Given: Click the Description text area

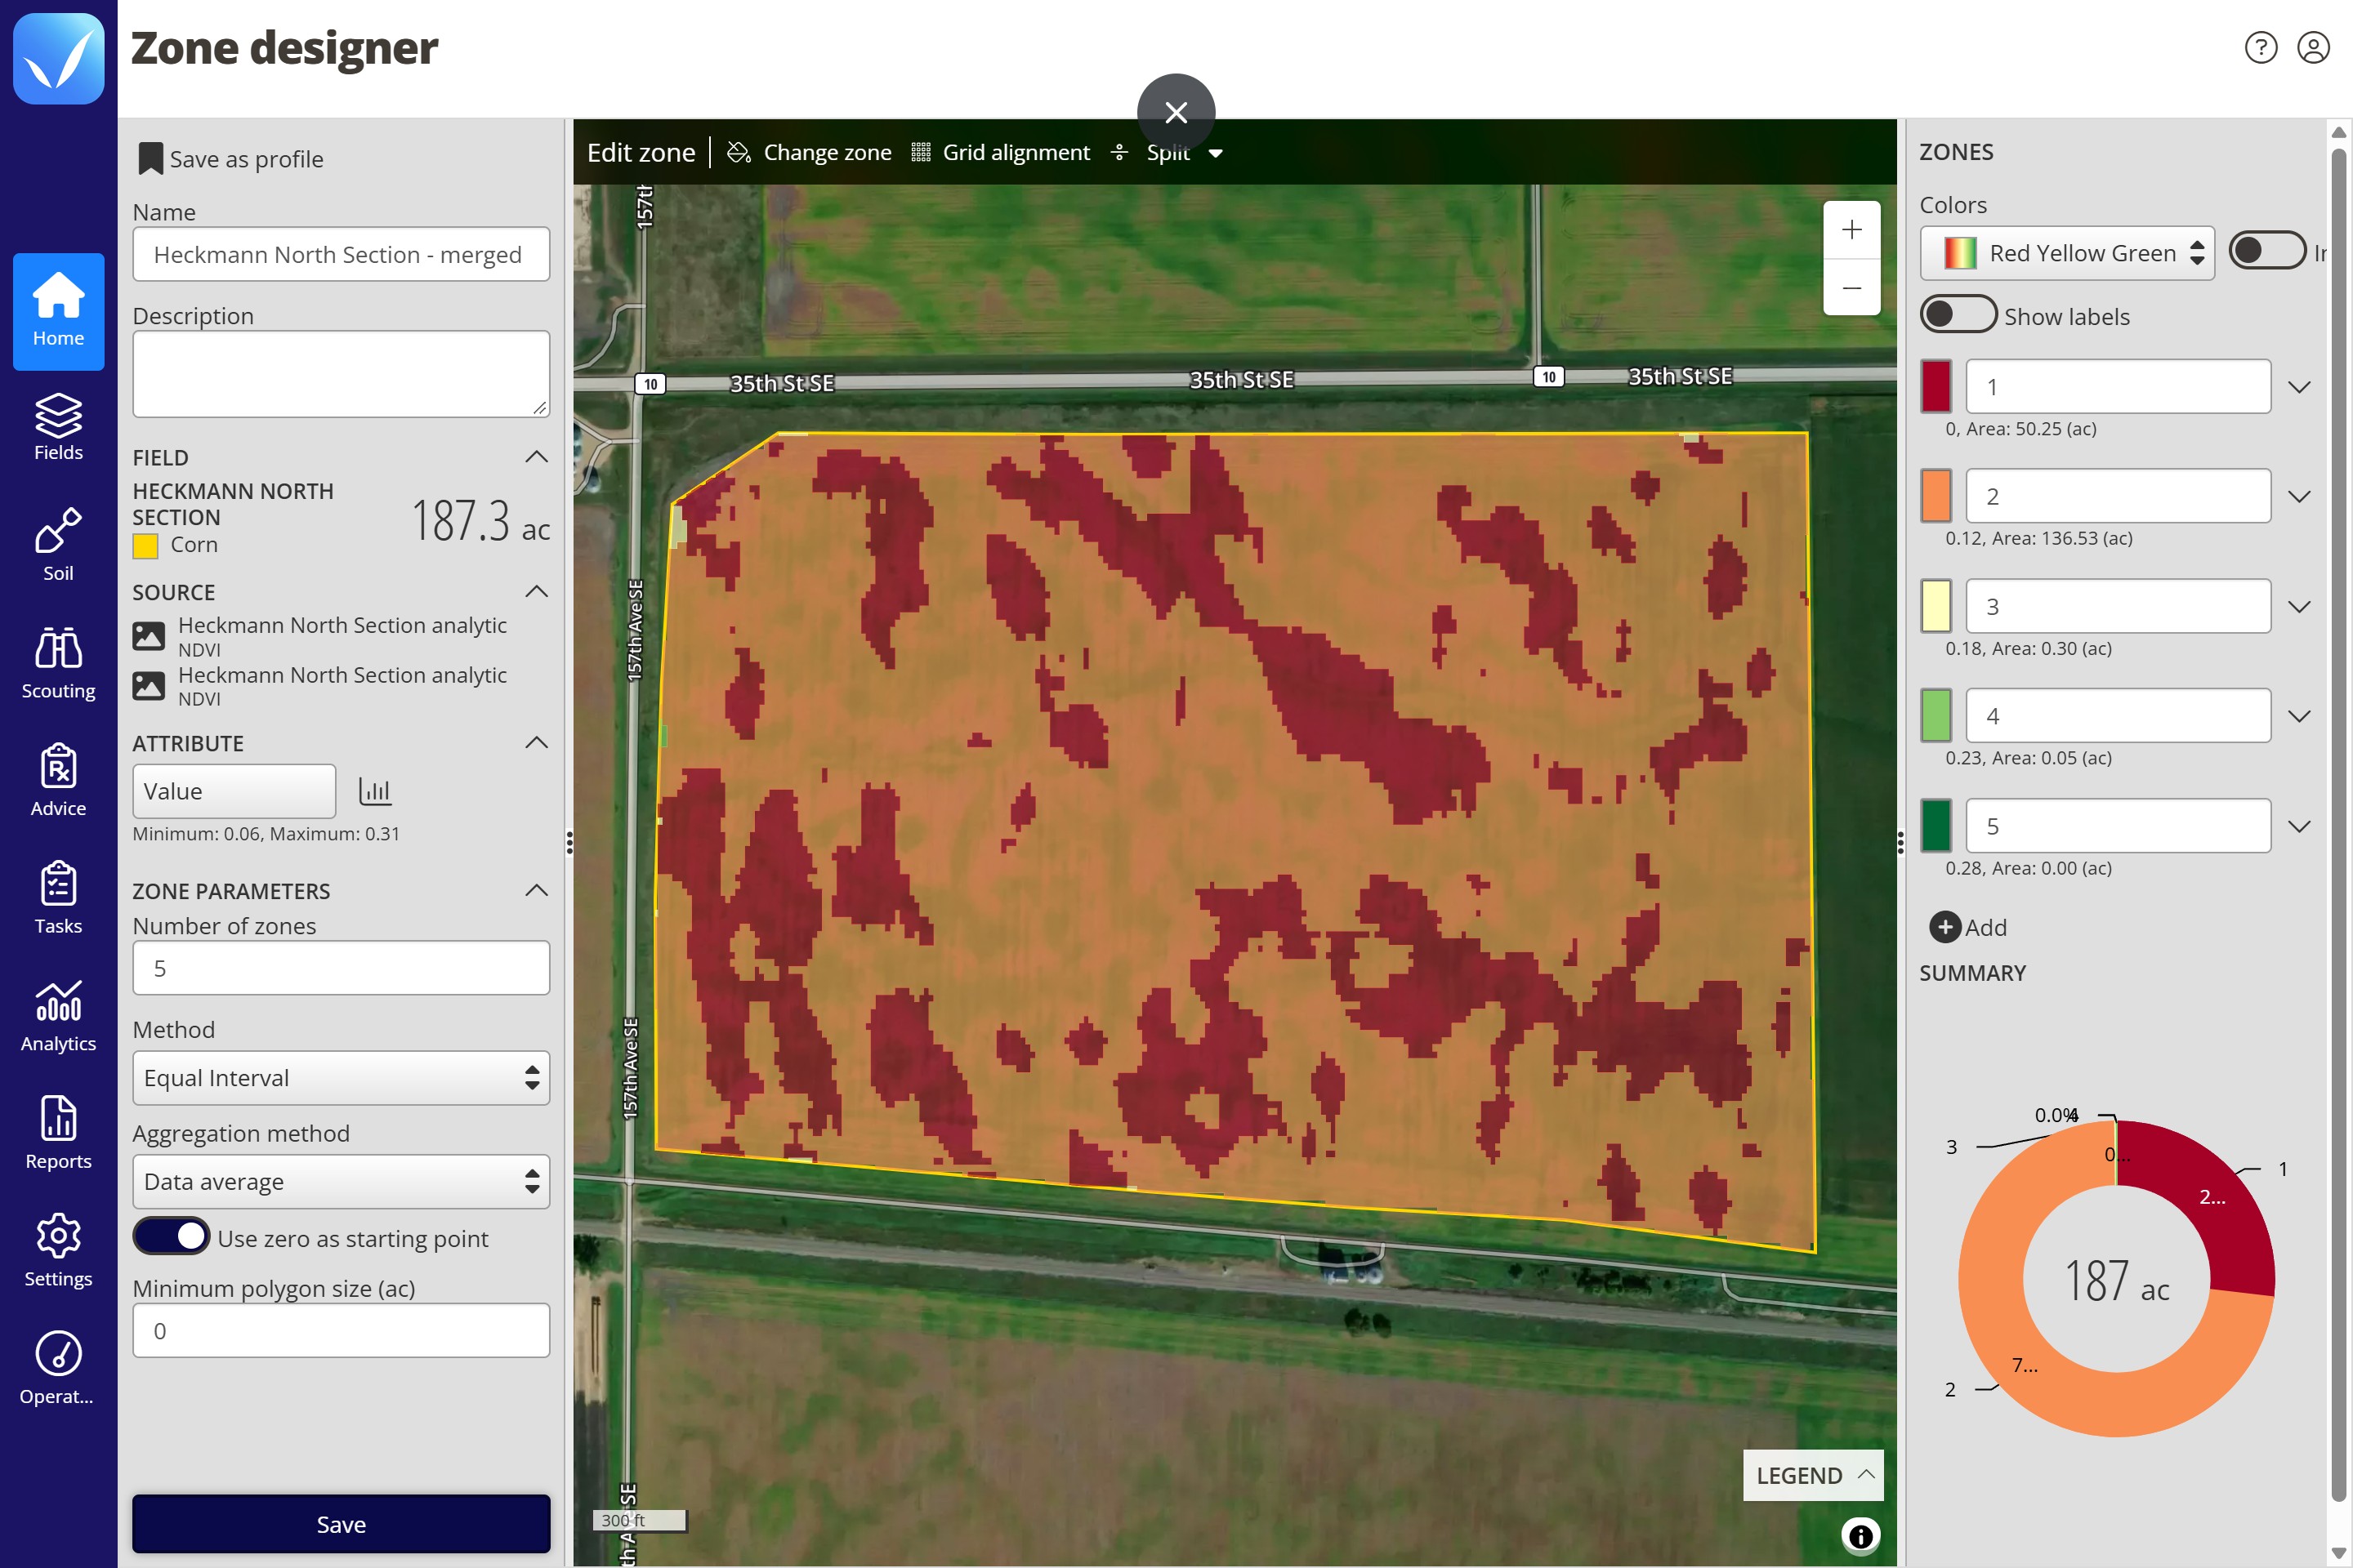Looking at the screenshot, I should point(342,374).
